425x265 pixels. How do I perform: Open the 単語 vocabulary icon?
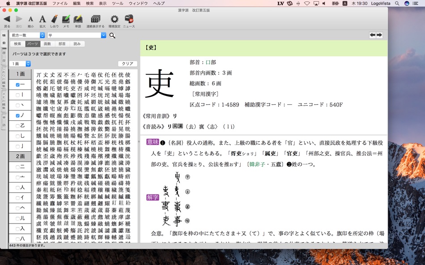(x=78, y=19)
